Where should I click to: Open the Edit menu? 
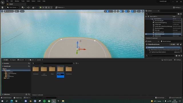click(11, 1)
